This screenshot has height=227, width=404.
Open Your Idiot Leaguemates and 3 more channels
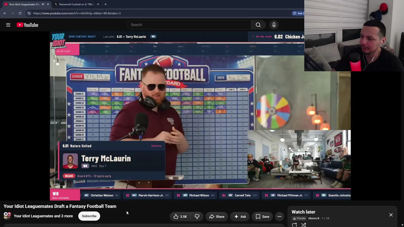pos(43,216)
